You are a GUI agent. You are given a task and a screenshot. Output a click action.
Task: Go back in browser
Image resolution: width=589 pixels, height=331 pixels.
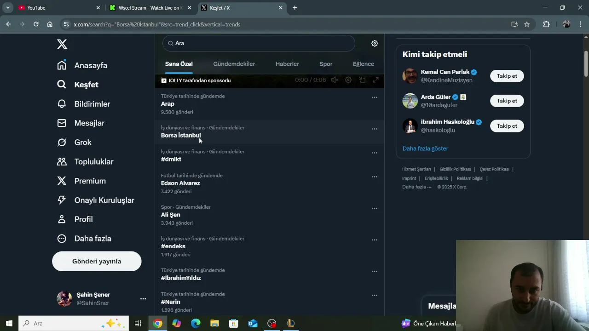point(8,24)
